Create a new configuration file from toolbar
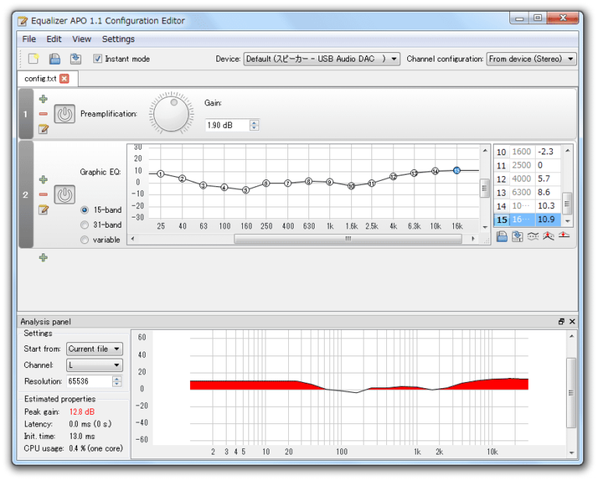This screenshot has width=598, height=481. pyautogui.click(x=33, y=58)
